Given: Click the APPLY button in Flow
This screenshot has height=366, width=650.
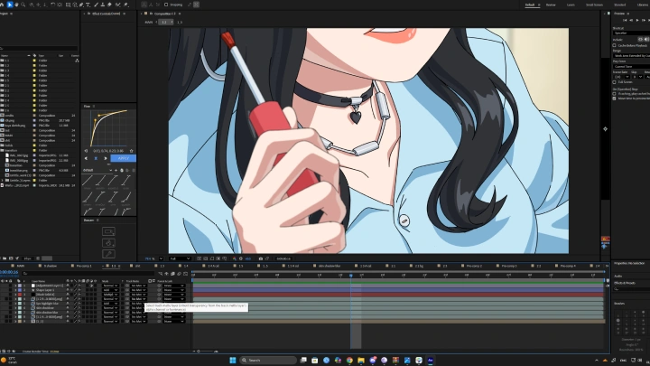Looking at the screenshot, I should tap(123, 158).
